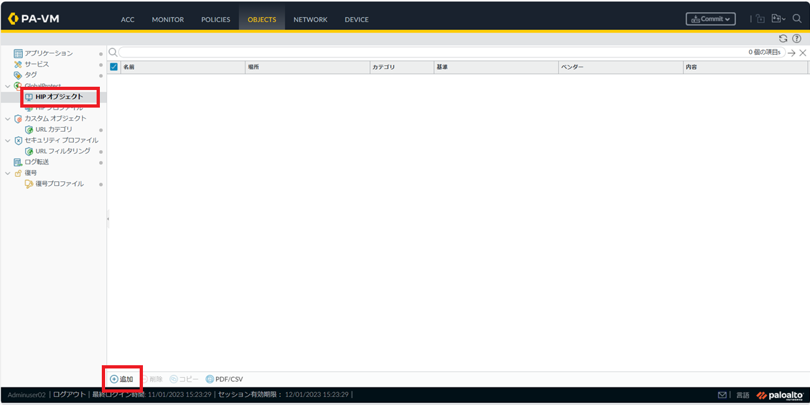
Task: Open the tasks envelope icon in footer
Action: point(722,395)
